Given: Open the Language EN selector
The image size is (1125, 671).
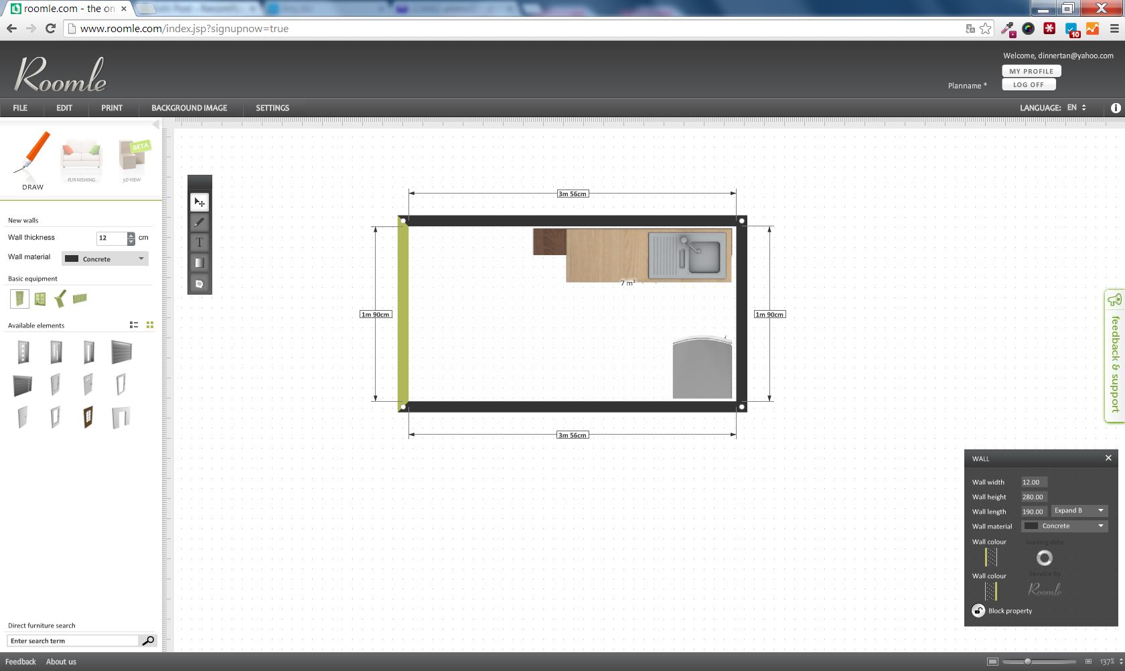Looking at the screenshot, I should point(1077,108).
